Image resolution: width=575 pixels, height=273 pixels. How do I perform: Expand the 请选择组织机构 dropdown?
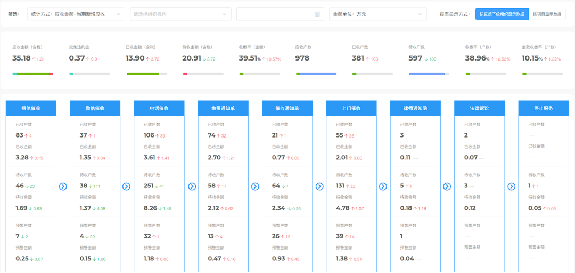tap(180, 14)
